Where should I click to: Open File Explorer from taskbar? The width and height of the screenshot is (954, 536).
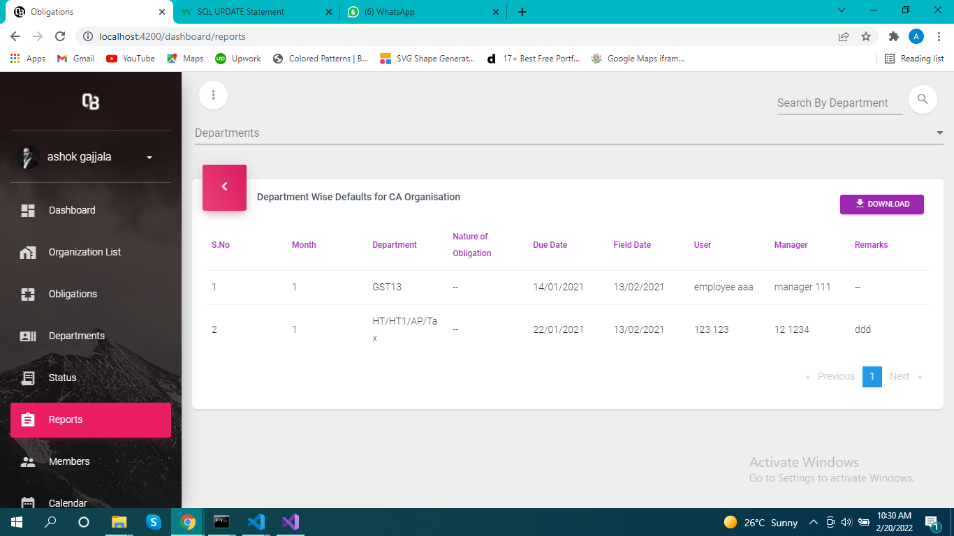click(119, 522)
